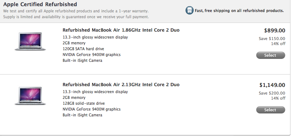Open the Refurbished MacBook Air 2.13GHz title link
Viewport: 292px width, 136px height.
click(121, 85)
